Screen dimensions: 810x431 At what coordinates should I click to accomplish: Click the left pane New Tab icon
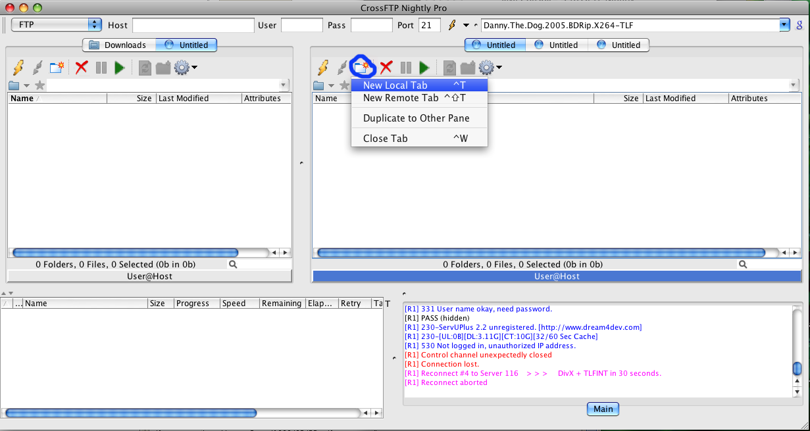tap(57, 67)
